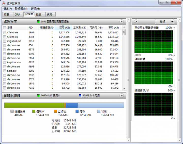183x144 pixels.
Task: Click process list scroll up arrow
Action: (x=124, y=27)
